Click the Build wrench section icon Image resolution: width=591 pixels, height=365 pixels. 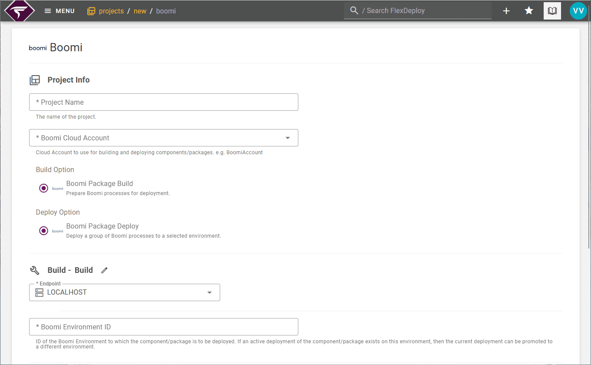[x=35, y=270]
